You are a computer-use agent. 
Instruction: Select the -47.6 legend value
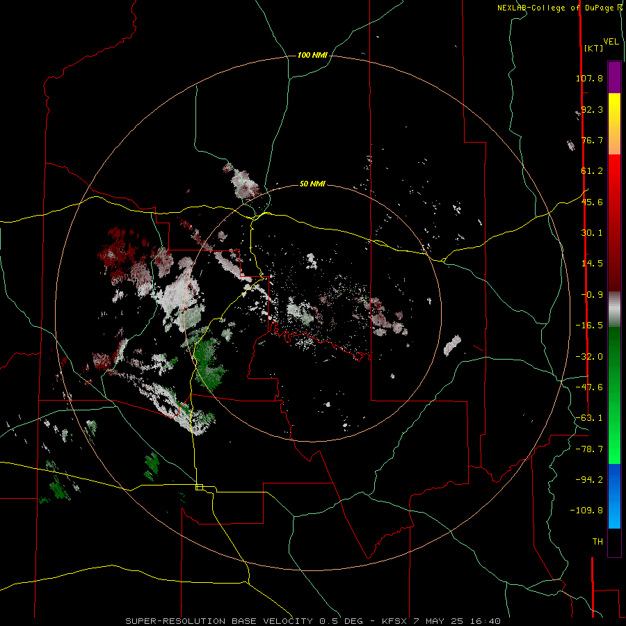[x=589, y=387]
